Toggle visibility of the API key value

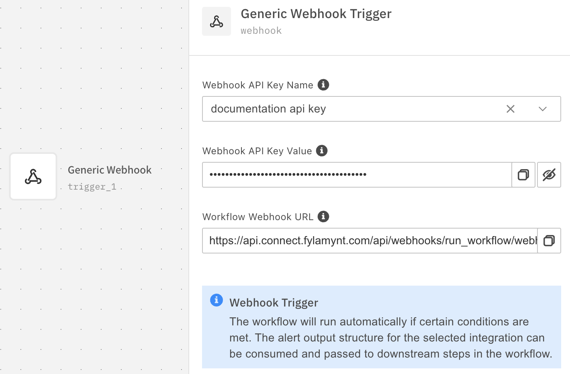coord(549,175)
